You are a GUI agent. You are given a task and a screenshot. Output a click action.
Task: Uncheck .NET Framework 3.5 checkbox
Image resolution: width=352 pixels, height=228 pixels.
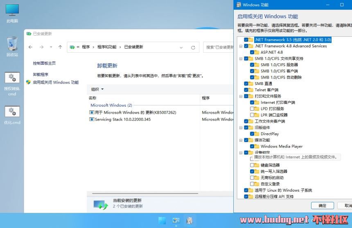(x=246, y=40)
